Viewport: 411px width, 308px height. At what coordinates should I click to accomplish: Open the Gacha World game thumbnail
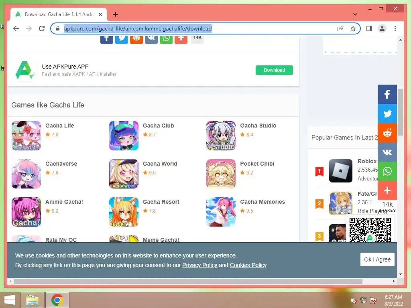[124, 174]
